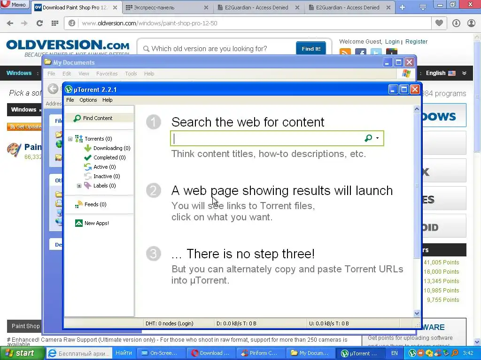This screenshot has height=360, width=481.
Task: Open My Documents Tools menu
Action: pos(131,74)
